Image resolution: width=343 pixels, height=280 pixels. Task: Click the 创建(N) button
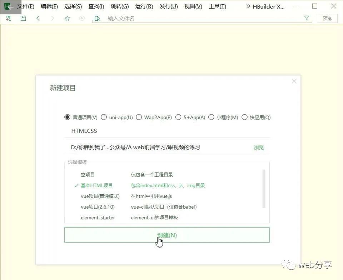pos(167,235)
